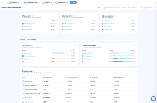Click the trophy icon next to 140.4M

click(49, 81)
